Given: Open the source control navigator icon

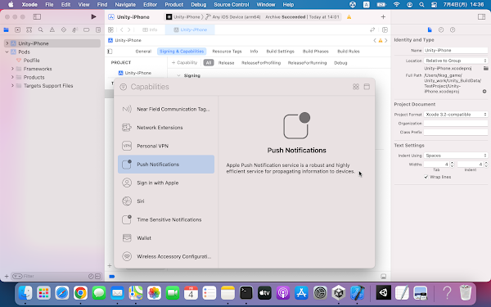Looking at the screenshot, I should click(17, 29).
